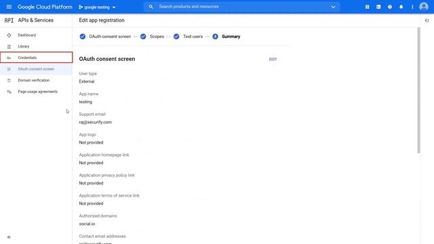Click the Page usage agreements icon
The width and height of the screenshot is (434, 244).
pyautogui.click(x=9, y=92)
